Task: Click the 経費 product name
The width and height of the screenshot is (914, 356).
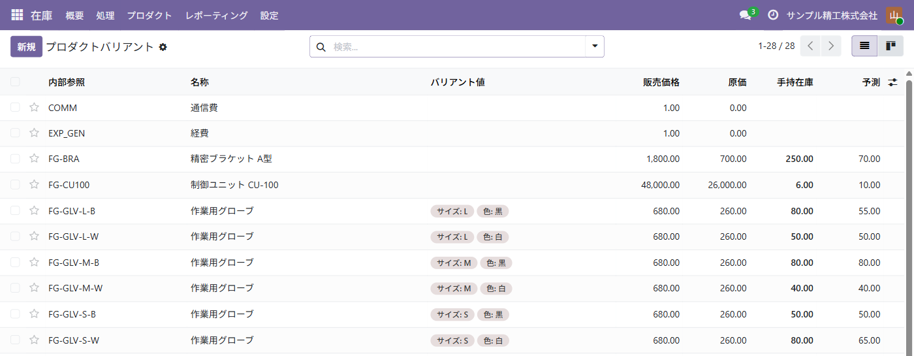Action: (x=200, y=133)
